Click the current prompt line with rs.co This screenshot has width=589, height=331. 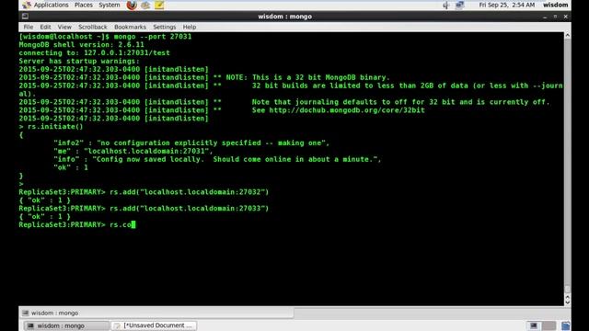click(77, 224)
